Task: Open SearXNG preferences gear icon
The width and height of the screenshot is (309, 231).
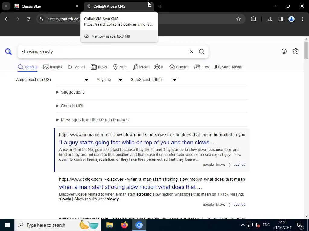Action: point(296,51)
